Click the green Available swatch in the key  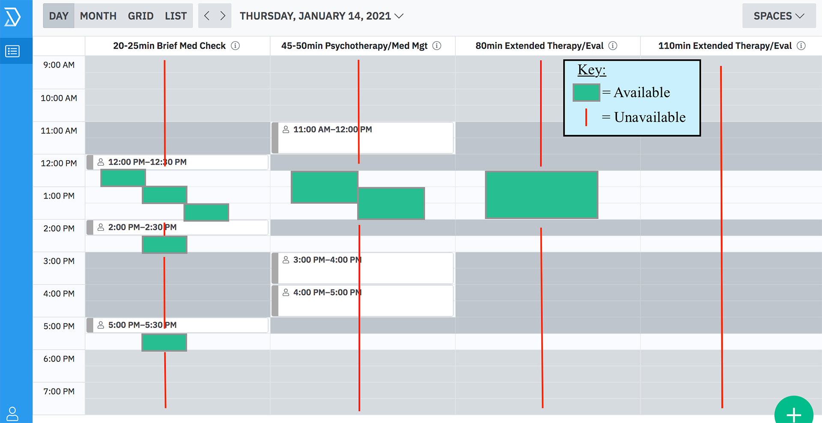point(586,92)
